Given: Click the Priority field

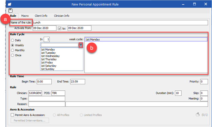Looking at the screenshot, I should point(204,81).
